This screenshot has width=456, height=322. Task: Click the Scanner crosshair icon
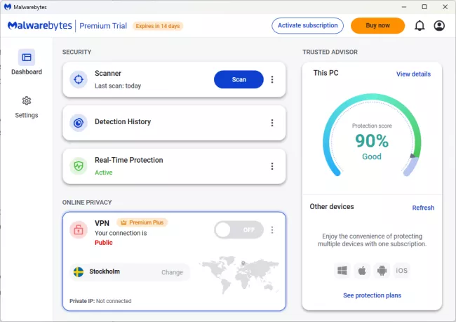tap(79, 79)
